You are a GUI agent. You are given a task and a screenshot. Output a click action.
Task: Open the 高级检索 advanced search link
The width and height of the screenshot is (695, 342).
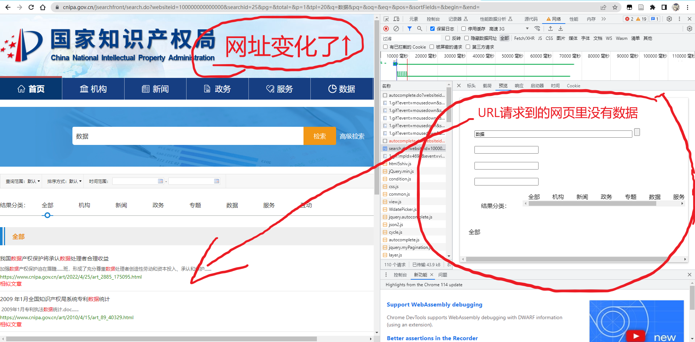point(352,136)
